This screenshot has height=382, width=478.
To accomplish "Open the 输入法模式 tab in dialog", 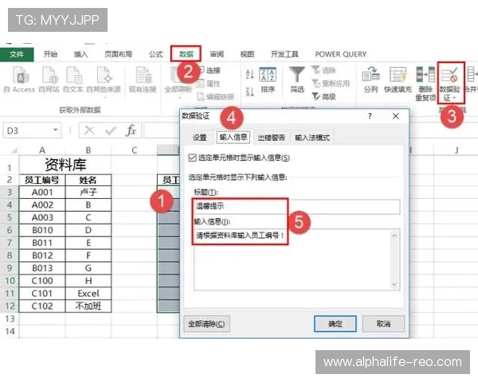I will (x=312, y=138).
